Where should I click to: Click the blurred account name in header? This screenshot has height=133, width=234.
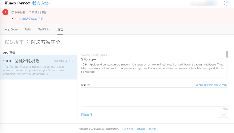tap(204, 3)
